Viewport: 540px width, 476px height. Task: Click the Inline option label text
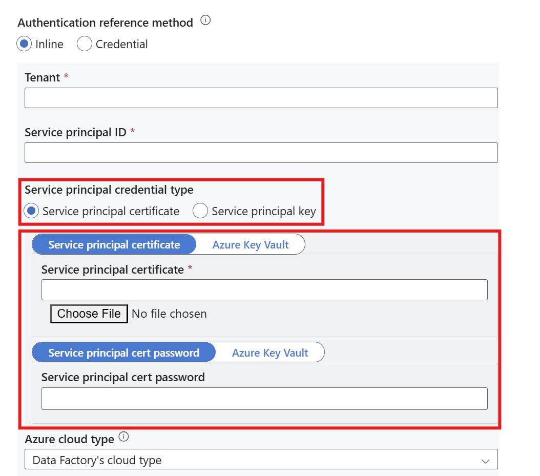[49, 45]
